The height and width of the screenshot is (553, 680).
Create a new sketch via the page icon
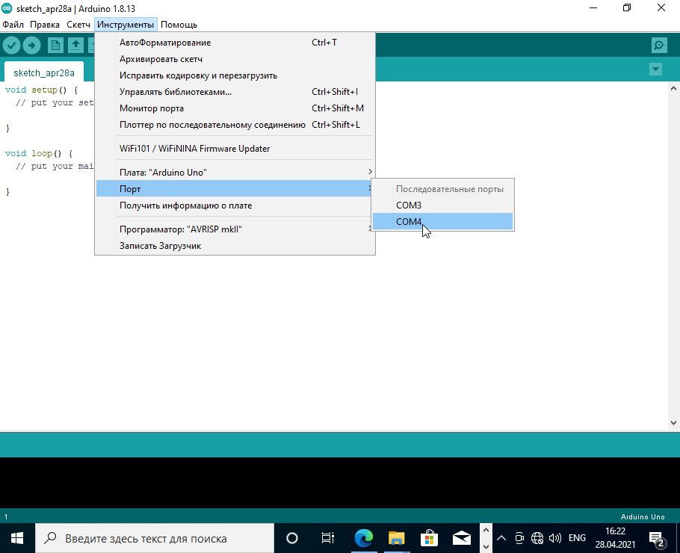pos(55,45)
